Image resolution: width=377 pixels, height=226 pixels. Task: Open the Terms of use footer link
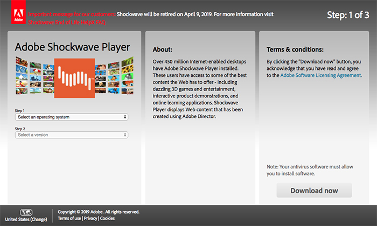click(69, 218)
